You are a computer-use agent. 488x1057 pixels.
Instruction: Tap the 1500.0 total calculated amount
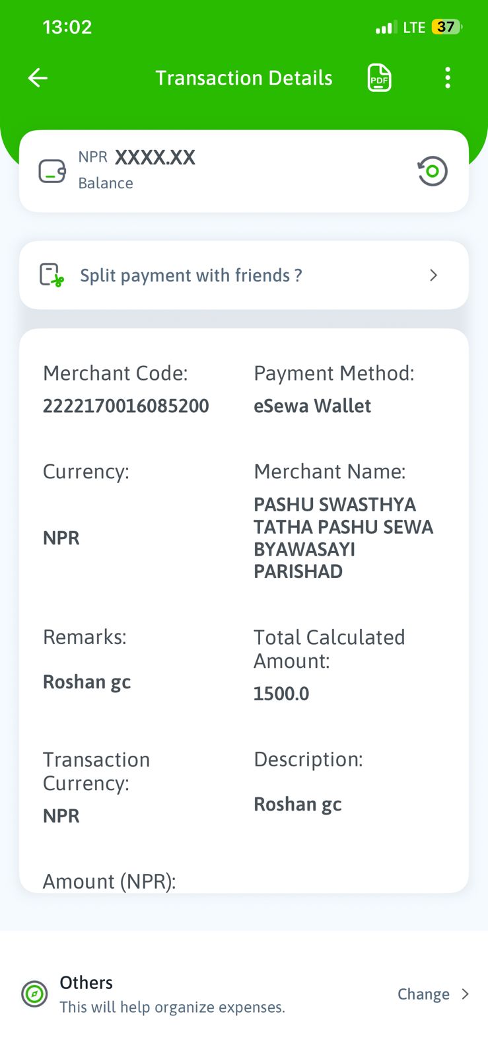point(281,694)
